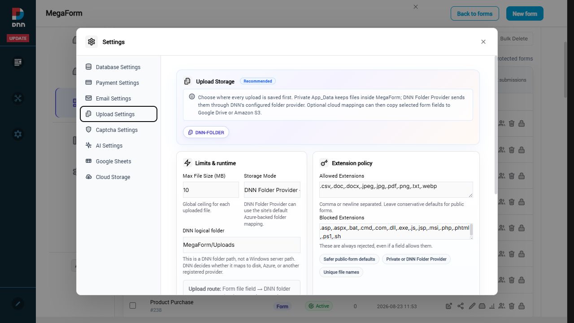The width and height of the screenshot is (574, 323).
Task: Apply Unique file names preset
Action: pyautogui.click(x=341, y=272)
